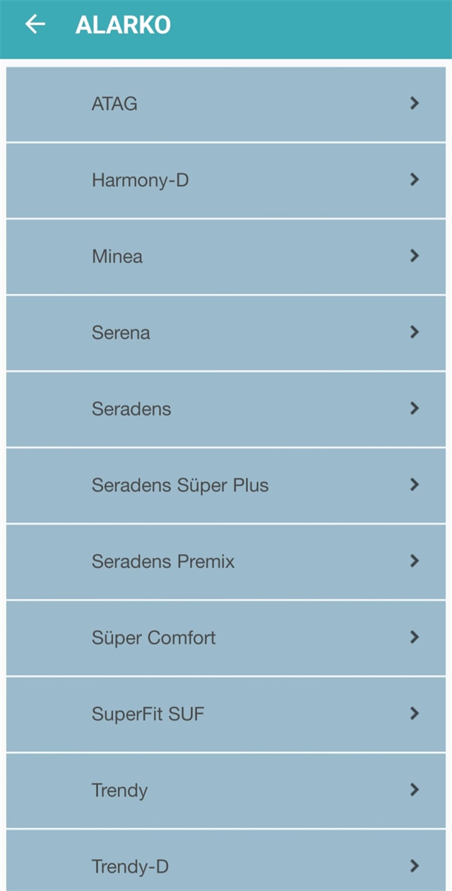Tap the chevron beside ATAG
This screenshot has height=891, width=452.
(x=415, y=103)
